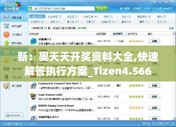
Task: Click the list scrollbar up arrow
Action: (x=174, y=34)
